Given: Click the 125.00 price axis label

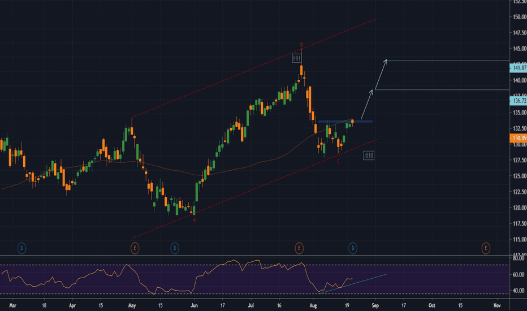Looking at the screenshot, I should [520, 176].
